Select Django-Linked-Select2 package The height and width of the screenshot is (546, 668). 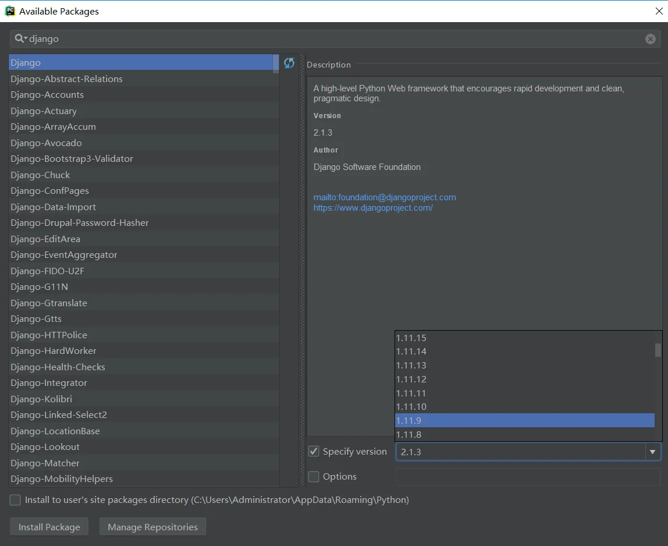144,414
